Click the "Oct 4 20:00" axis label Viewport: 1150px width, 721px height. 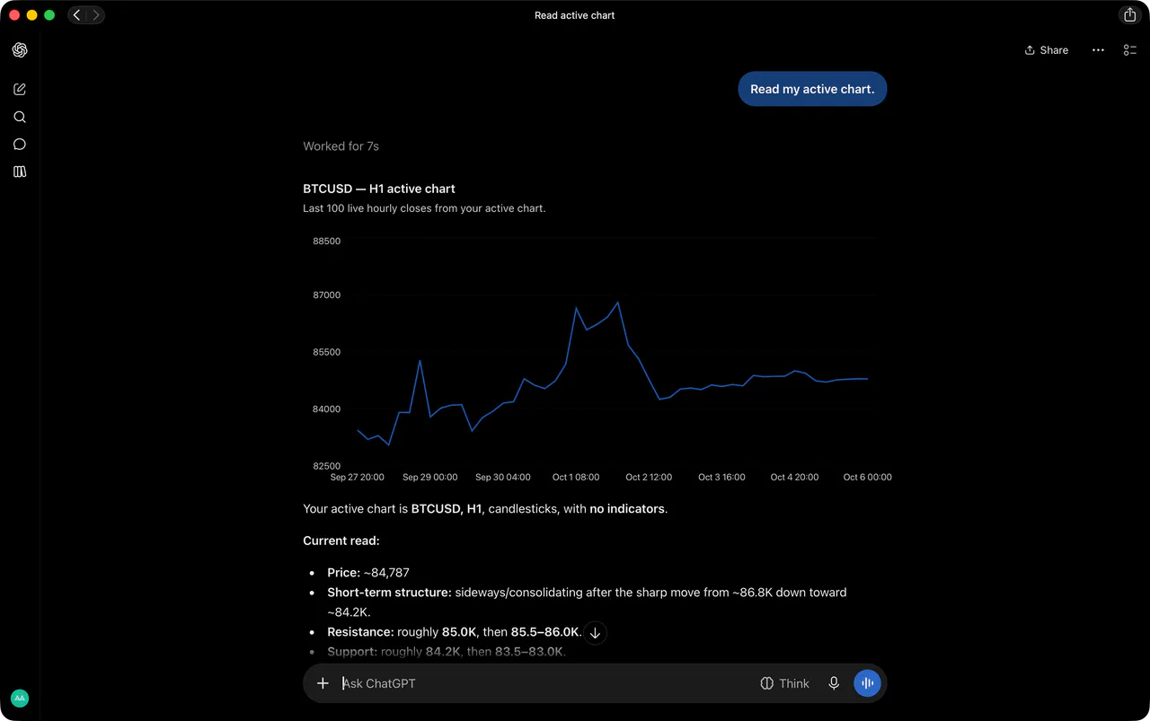pos(794,477)
